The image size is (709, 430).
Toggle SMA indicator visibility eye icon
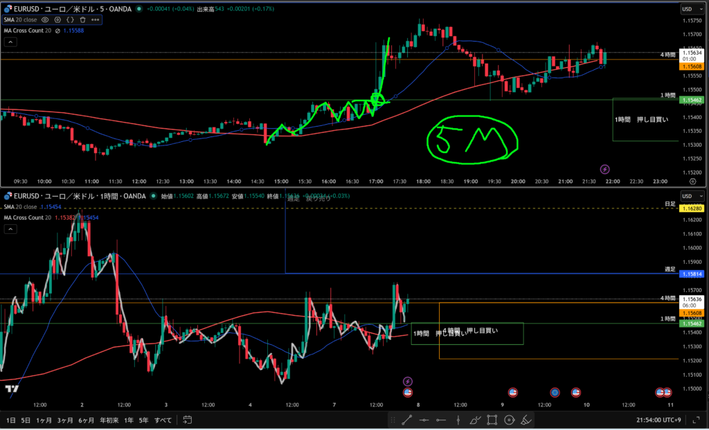(45, 20)
